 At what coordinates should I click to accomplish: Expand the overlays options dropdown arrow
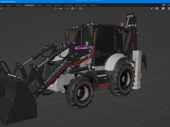166,8
